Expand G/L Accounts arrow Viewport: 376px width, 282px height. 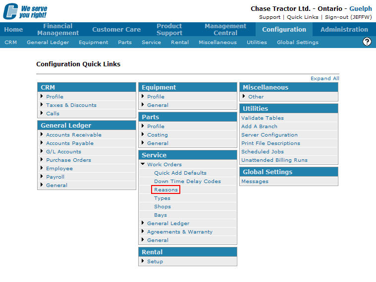(x=42, y=151)
